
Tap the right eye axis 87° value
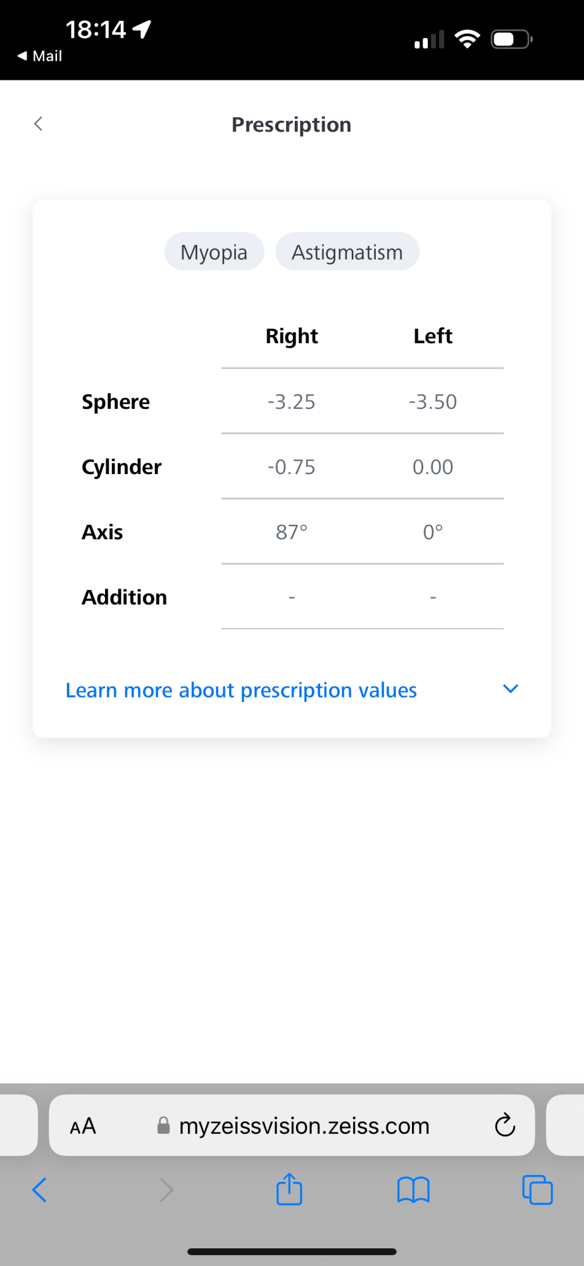tap(291, 532)
